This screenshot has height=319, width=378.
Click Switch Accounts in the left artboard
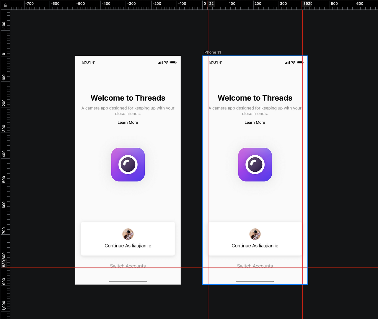click(128, 266)
